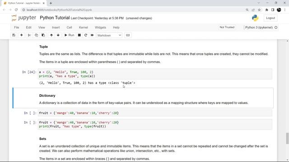Open a new browser tab
The width and height of the screenshot is (289, 162).
(x=51, y=3)
